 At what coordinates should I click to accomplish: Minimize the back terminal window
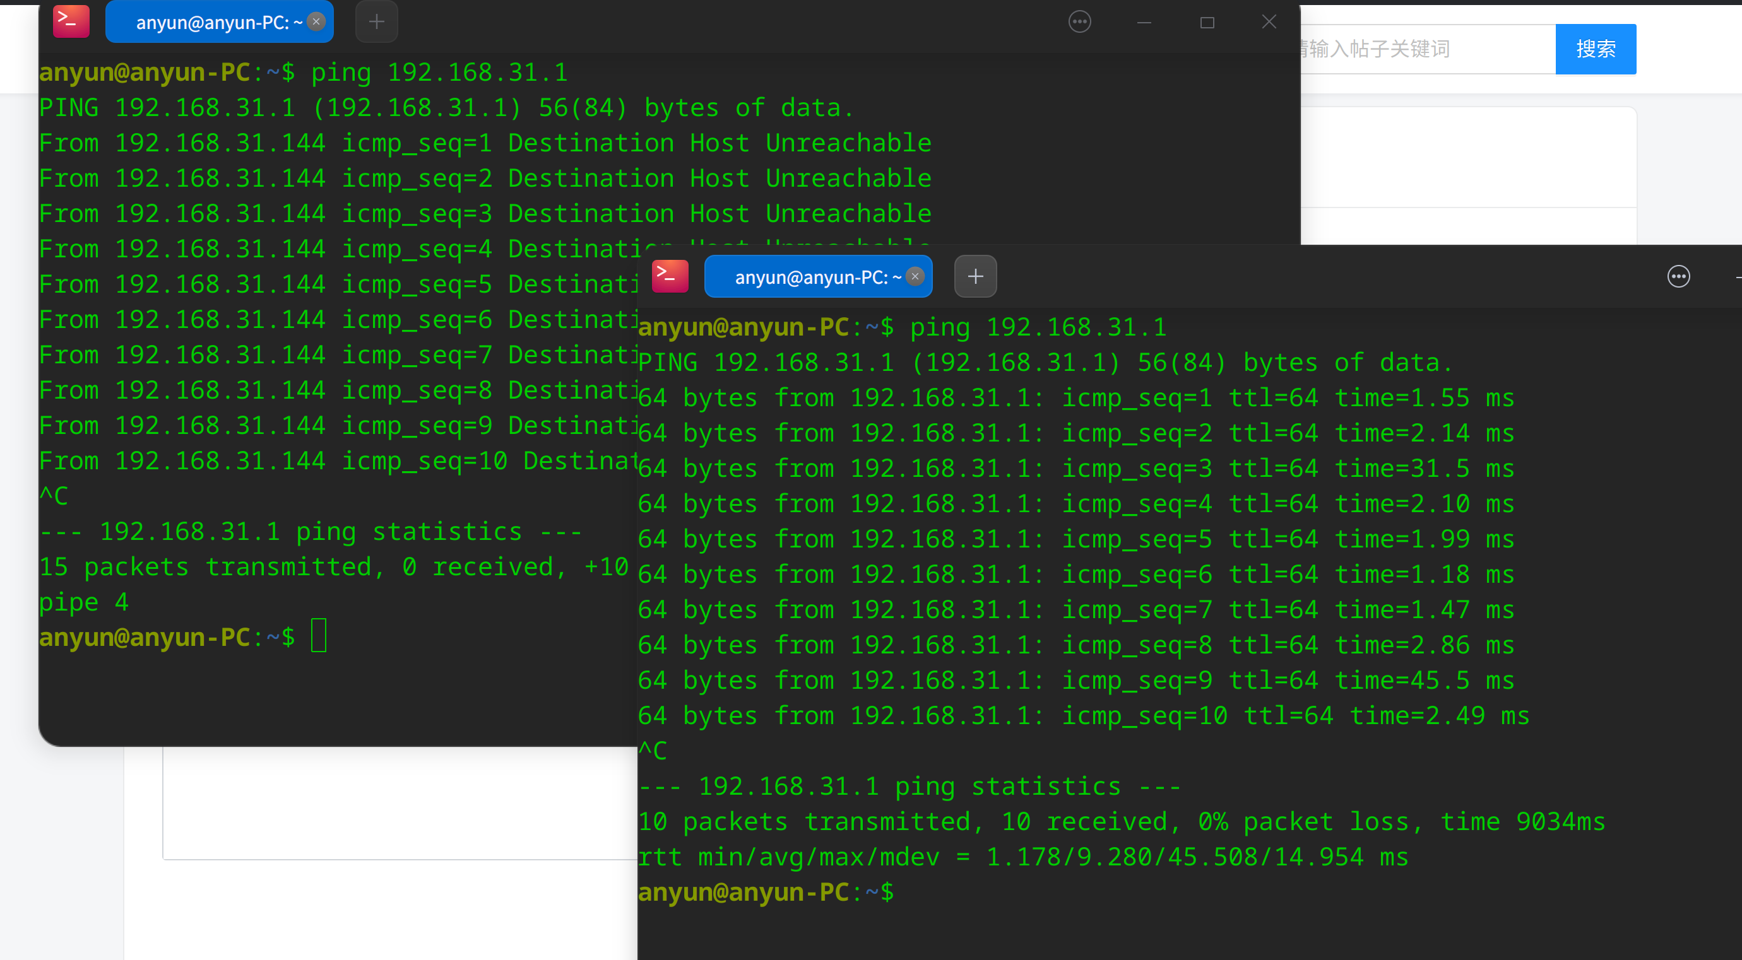pyautogui.click(x=1144, y=22)
